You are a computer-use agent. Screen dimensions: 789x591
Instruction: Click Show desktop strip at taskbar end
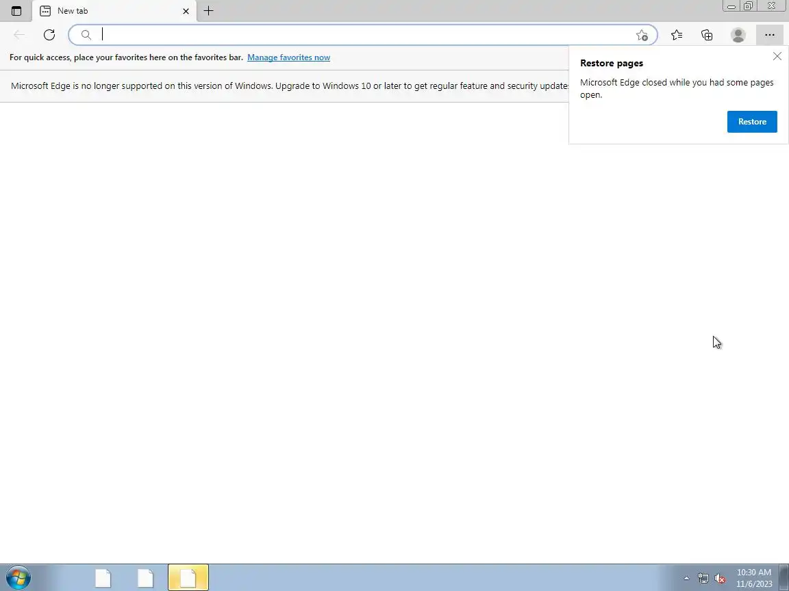pyautogui.click(x=784, y=577)
